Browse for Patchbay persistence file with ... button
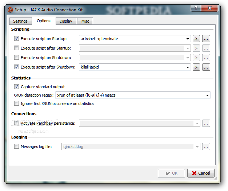 pyautogui.click(x=206, y=123)
